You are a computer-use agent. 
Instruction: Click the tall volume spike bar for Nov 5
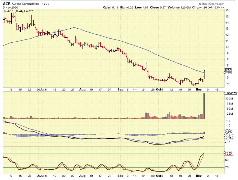(x=204, y=106)
